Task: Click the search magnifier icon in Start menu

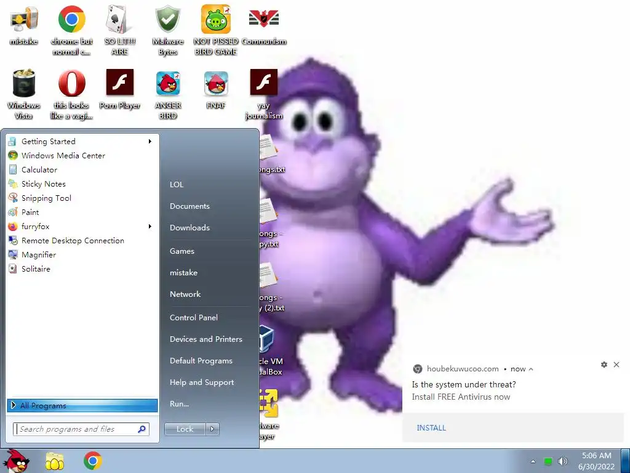Action: tap(142, 429)
